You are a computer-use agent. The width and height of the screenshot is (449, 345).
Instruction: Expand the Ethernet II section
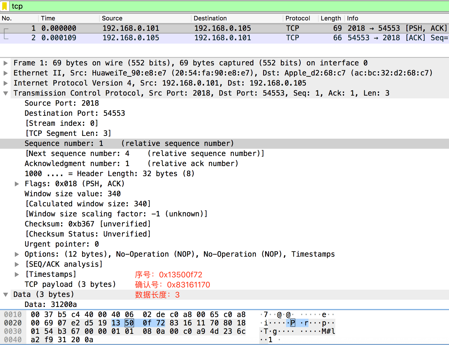(x=5, y=73)
